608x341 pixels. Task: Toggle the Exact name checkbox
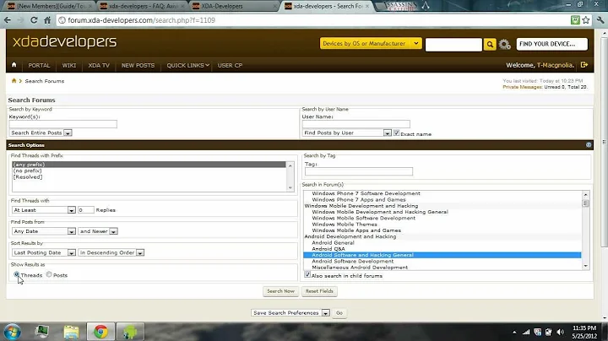[396, 133]
